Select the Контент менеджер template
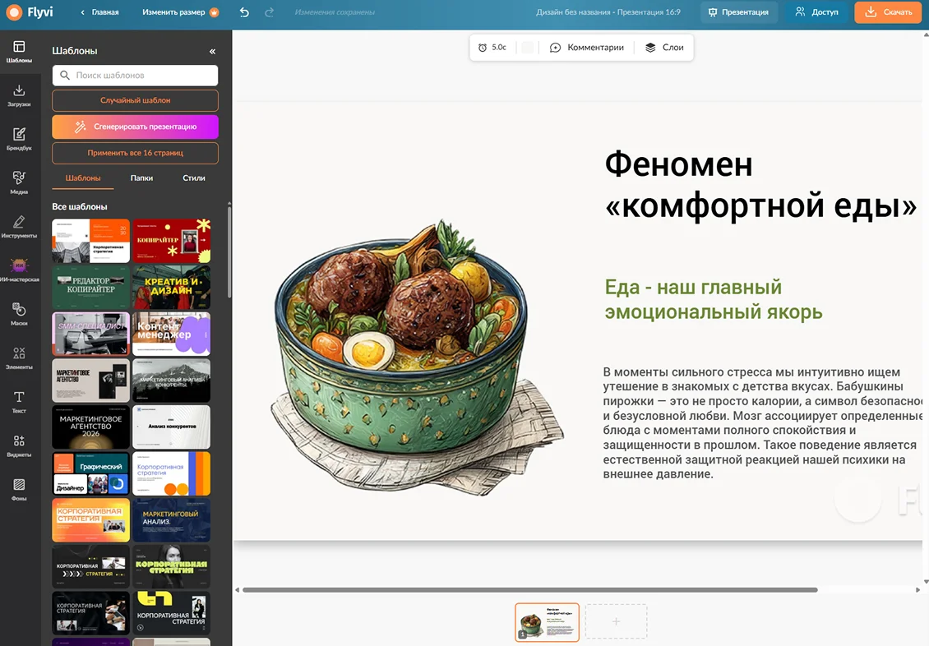The height and width of the screenshot is (646, 929). point(171,334)
